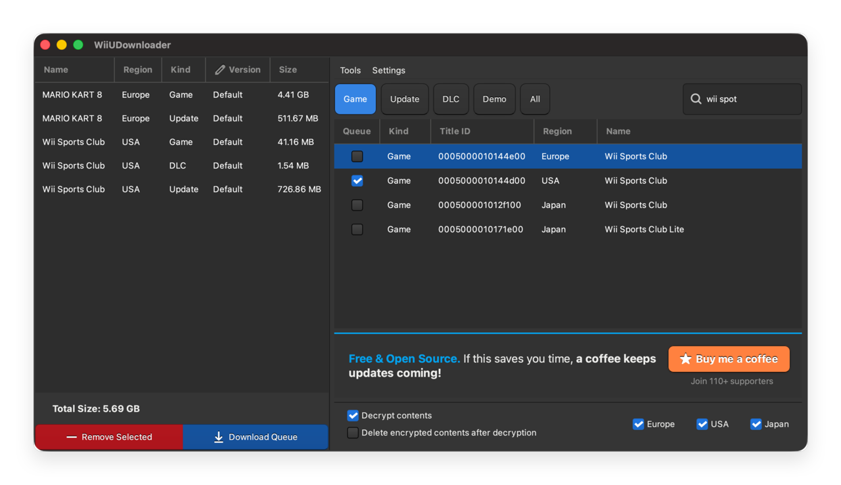
Task: Check queue box for Wii Sports Club Lite
Action: click(x=357, y=229)
